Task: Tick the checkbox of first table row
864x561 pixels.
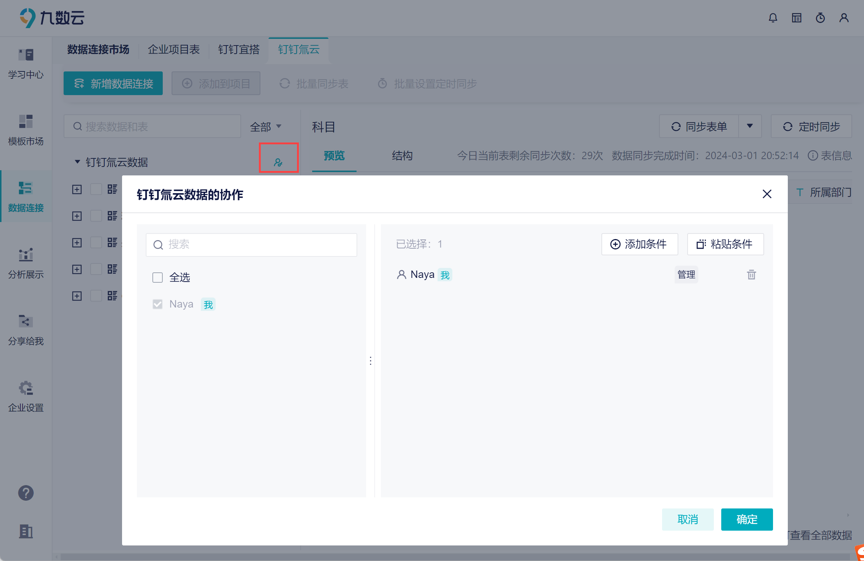Action: [96, 189]
